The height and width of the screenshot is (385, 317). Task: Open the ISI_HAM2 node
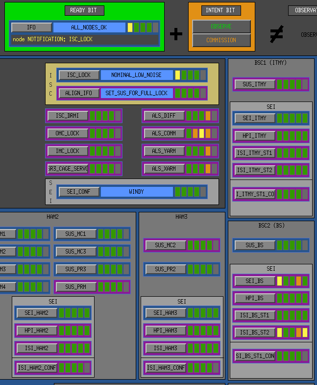[x=37, y=348]
